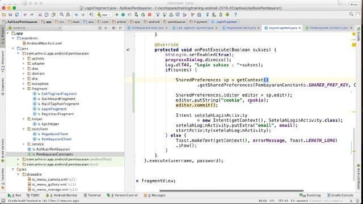Click the Save All toolbar icon
The image size is (363, 204).
tap(10, 15)
